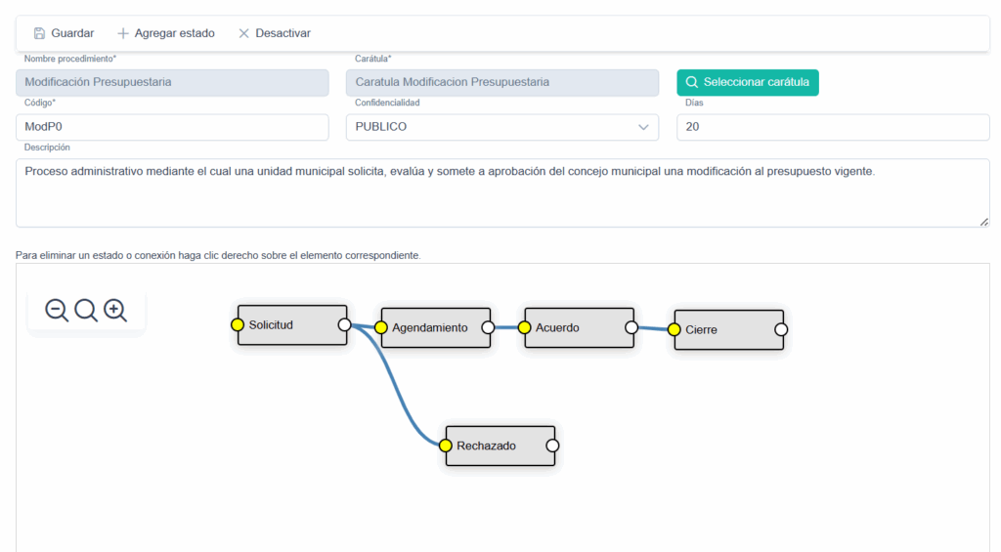Click the white output port on Cierre
This screenshot has height=552, width=1001.
coord(780,330)
